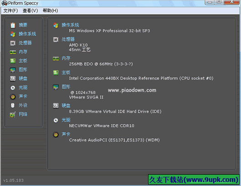
Task: Click the monitor icon beside sidebar 图形
Action: pyautogui.click(x=13, y=70)
